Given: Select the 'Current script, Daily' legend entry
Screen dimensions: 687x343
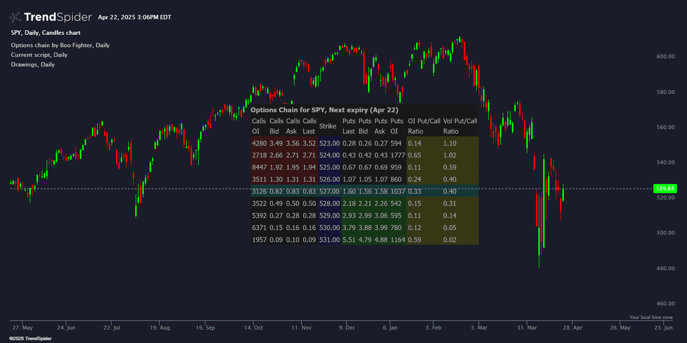Looking at the screenshot, I should click(39, 55).
